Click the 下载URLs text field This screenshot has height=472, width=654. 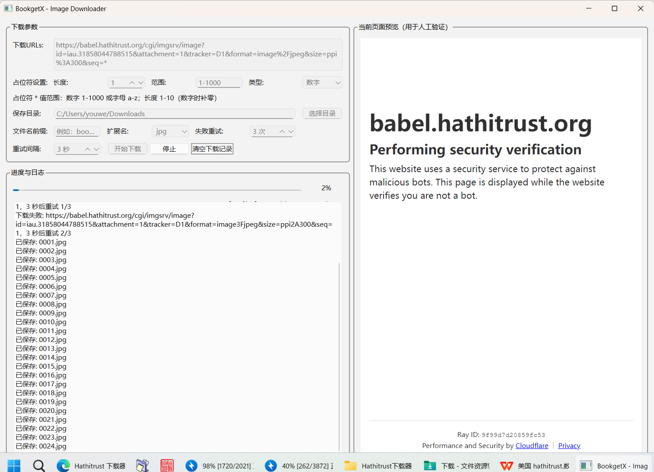click(198, 54)
